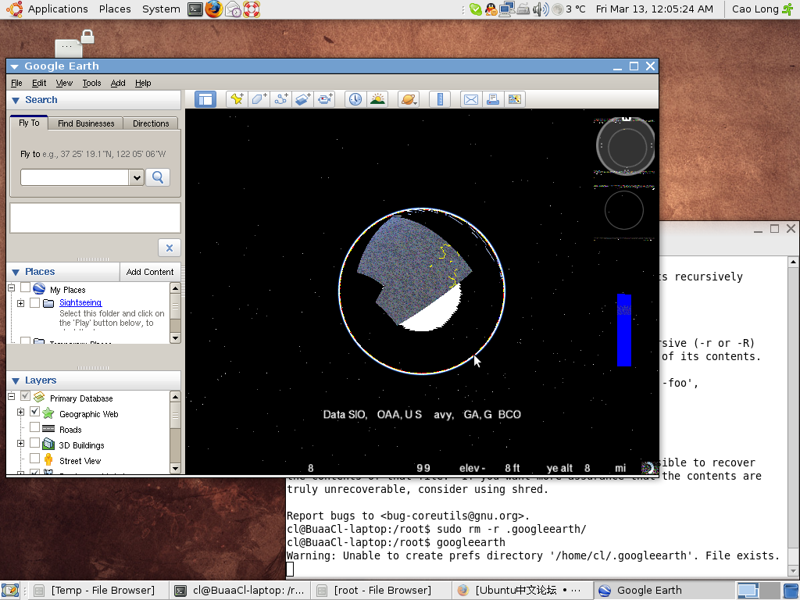Open the planet switcher toolbar icon
800x600 pixels.
coord(408,99)
